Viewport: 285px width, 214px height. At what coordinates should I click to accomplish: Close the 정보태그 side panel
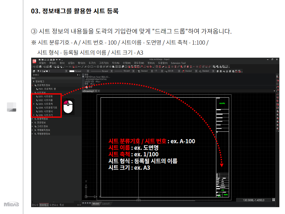pyautogui.click(x=80, y=75)
